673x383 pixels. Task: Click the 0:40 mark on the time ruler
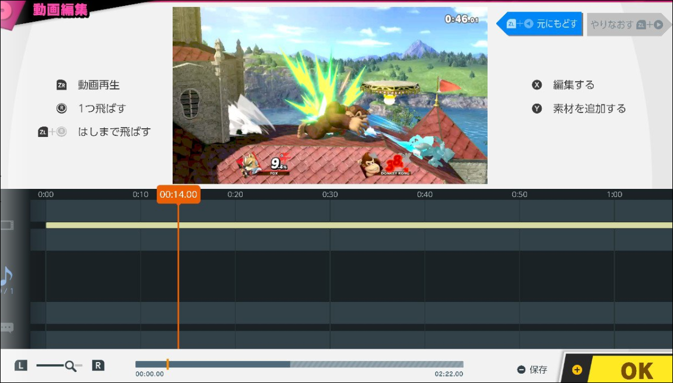pos(425,194)
